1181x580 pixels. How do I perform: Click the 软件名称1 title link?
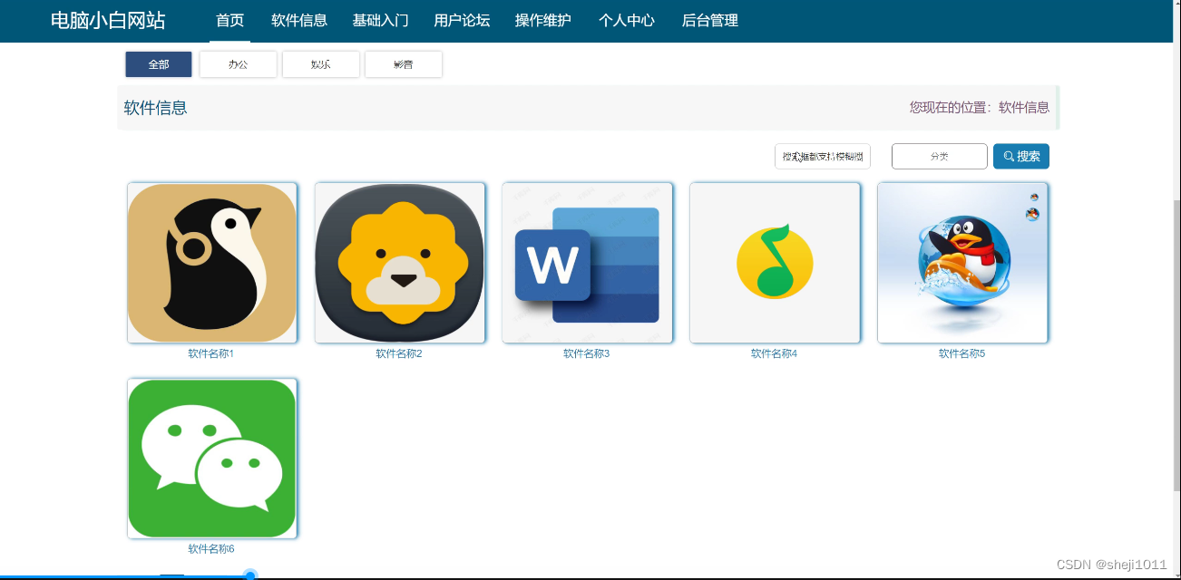point(211,353)
